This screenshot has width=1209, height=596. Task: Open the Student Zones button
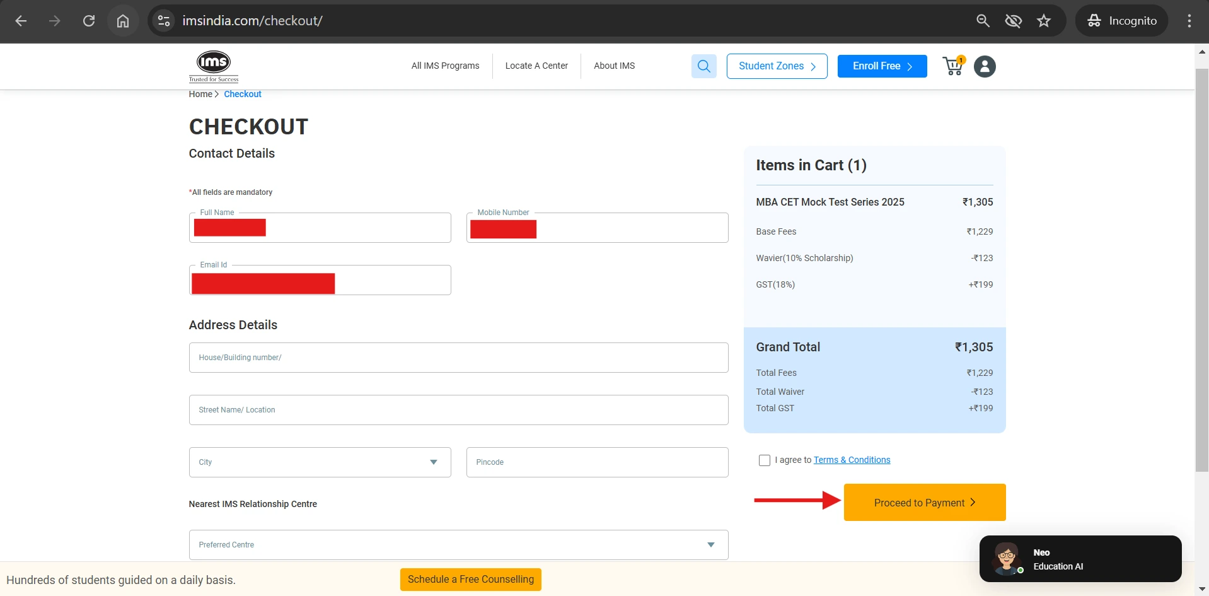pos(777,66)
